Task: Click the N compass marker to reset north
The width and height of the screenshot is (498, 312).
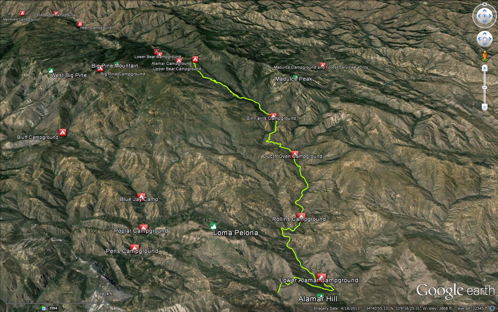Action: 485,4
